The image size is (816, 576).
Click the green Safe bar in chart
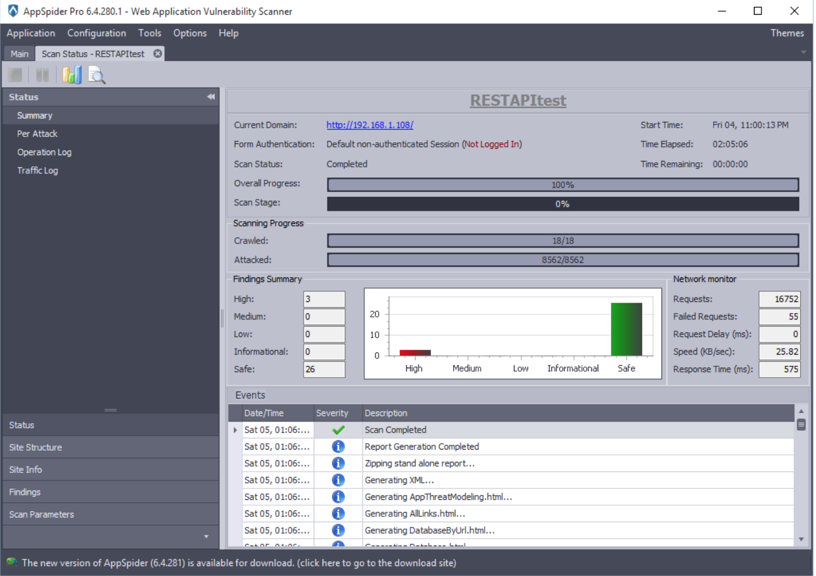pyautogui.click(x=626, y=329)
